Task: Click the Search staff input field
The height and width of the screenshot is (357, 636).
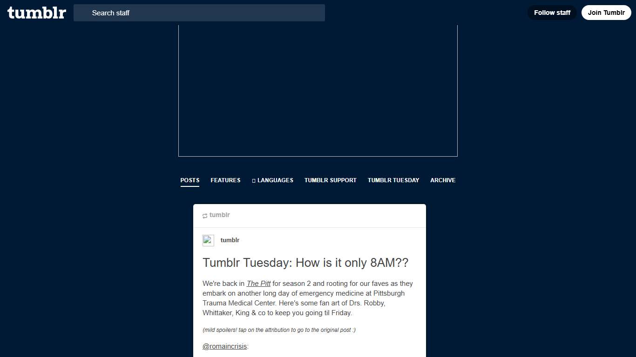Action: tap(199, 13)
